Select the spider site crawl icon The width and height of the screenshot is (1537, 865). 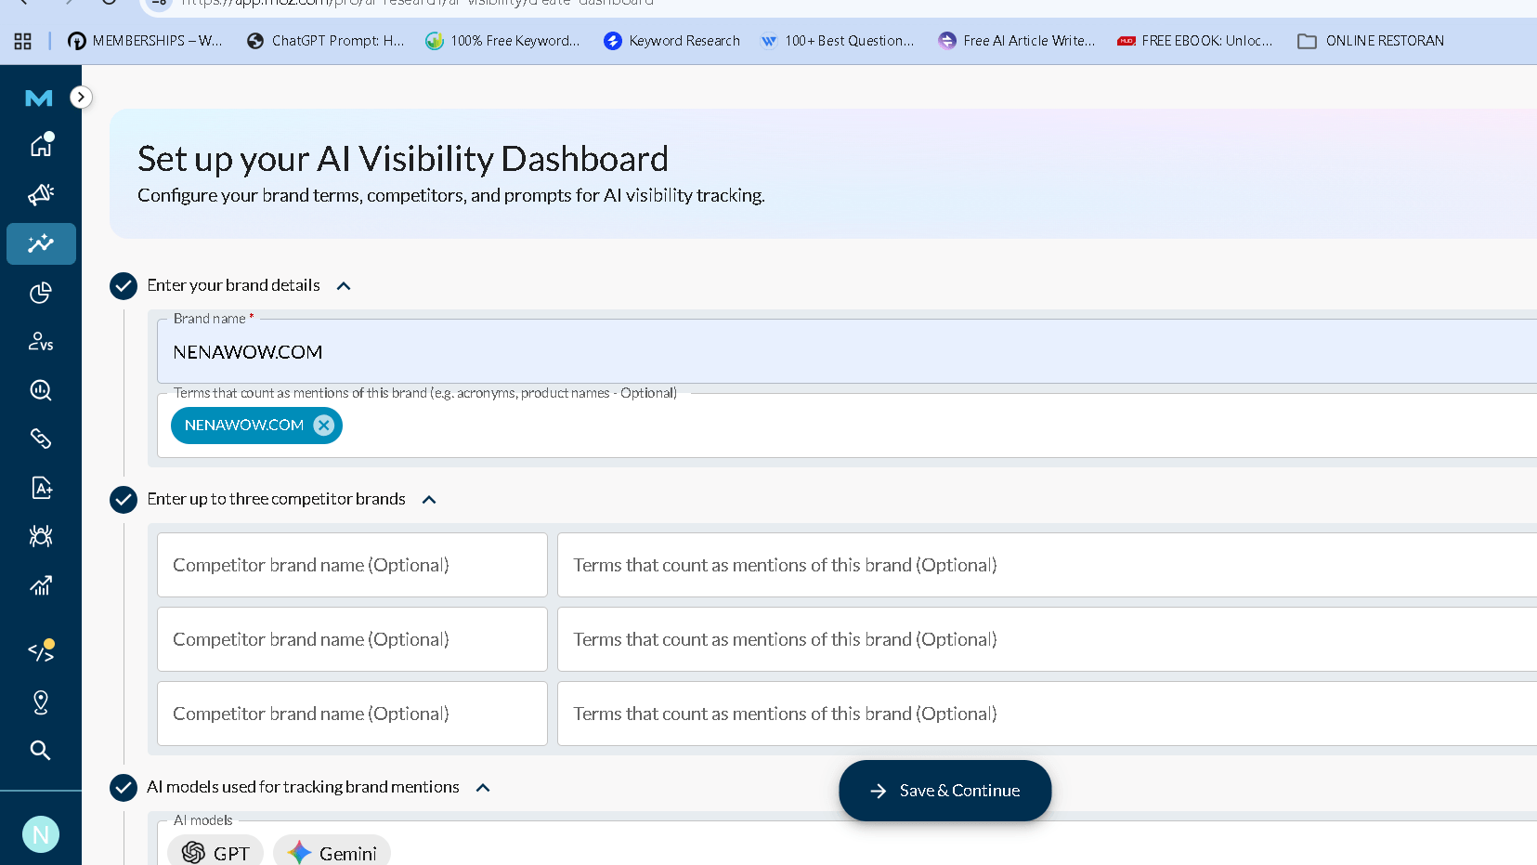41,536
